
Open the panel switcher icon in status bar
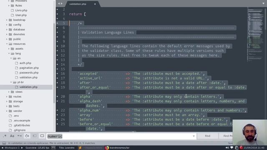pyautogui.click(x=4, y=143)
